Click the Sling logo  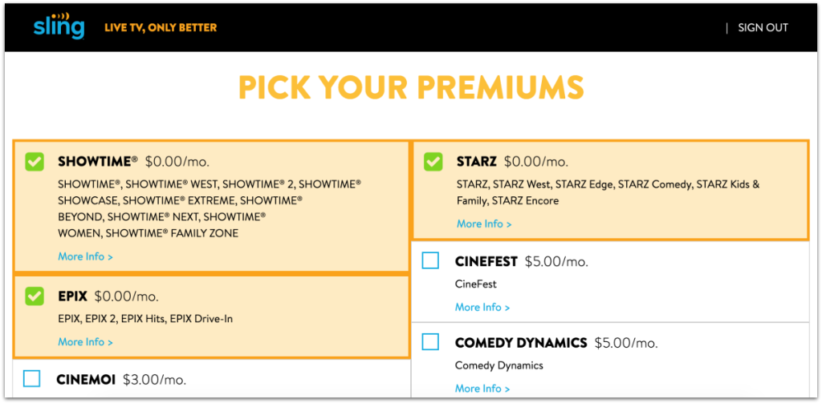[x=59, y=26]
